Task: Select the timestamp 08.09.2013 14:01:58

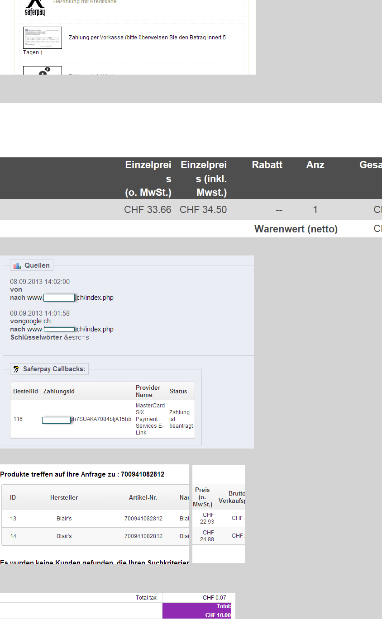Action: pos(40,313)
